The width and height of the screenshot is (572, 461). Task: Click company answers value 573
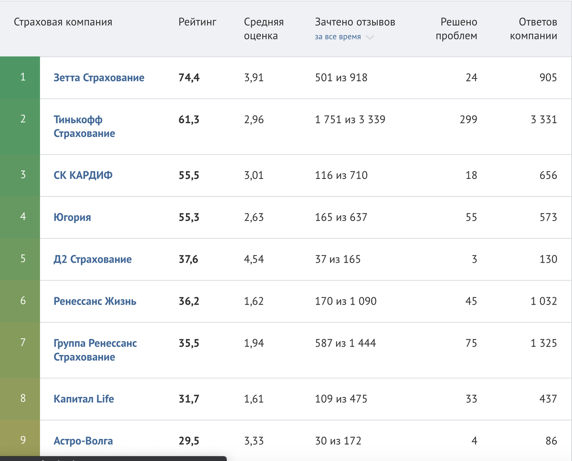(548, 217)
